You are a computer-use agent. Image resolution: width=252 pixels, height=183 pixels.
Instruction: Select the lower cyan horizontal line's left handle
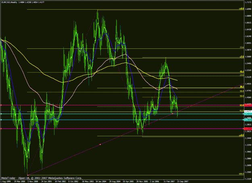point(1,120)
